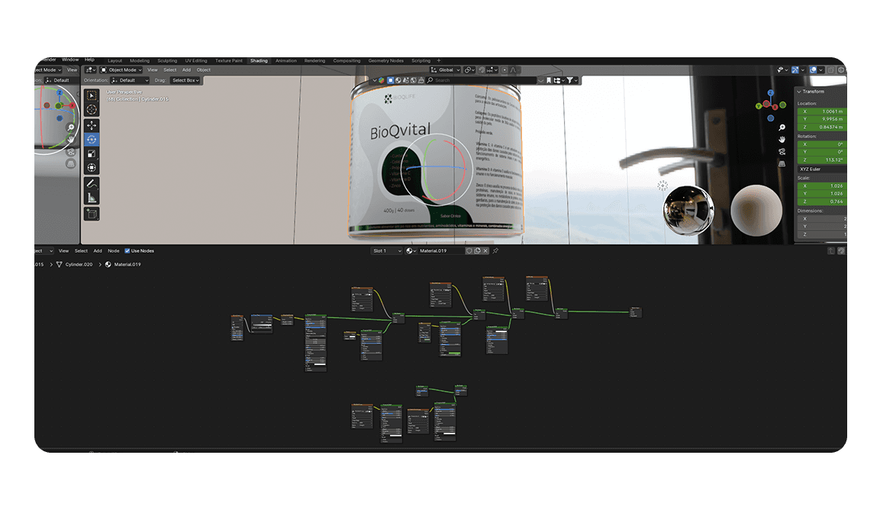
Task: Click the new material copy icon for Material.019
Action: pyautogui.click(x=477, y=251)
